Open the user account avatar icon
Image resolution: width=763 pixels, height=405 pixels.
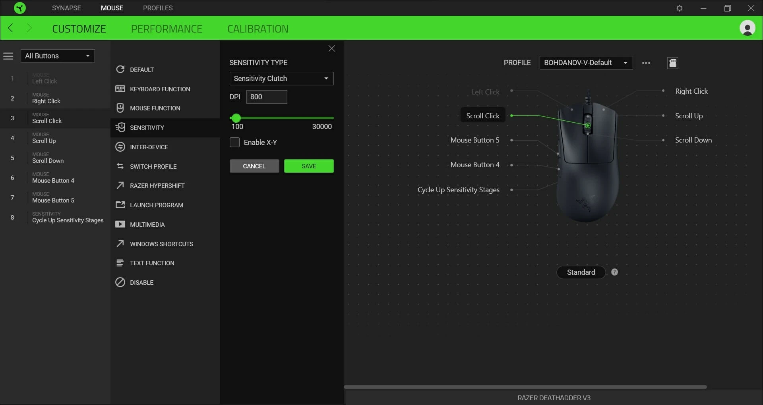747,28
